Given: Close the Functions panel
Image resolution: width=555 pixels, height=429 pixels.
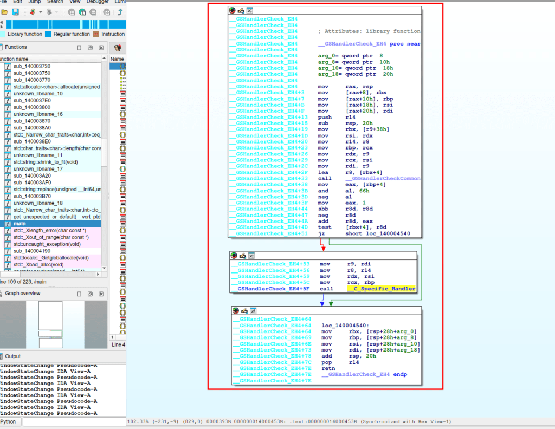Looking at the screenshot, I should tap(101, 47).
